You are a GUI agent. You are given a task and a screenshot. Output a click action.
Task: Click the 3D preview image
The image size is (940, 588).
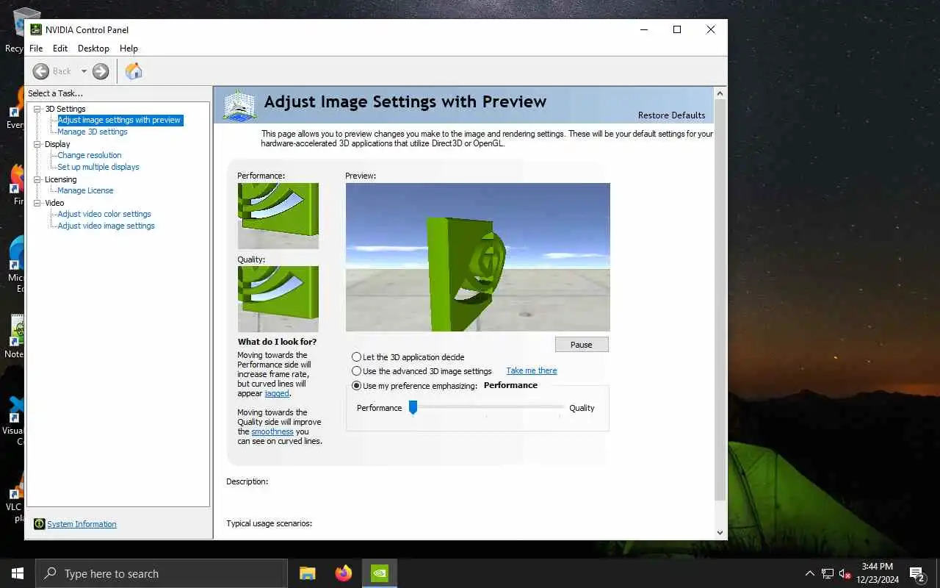point(478,257)
